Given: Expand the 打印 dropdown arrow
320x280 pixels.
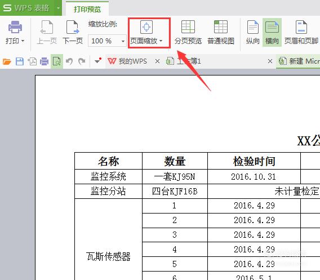Looking at the screenshot, I should [x=23, y=41].
